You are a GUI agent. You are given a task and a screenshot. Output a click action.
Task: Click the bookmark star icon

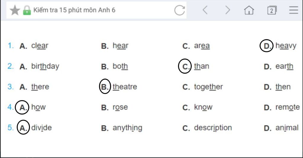[x=14, y=10]
